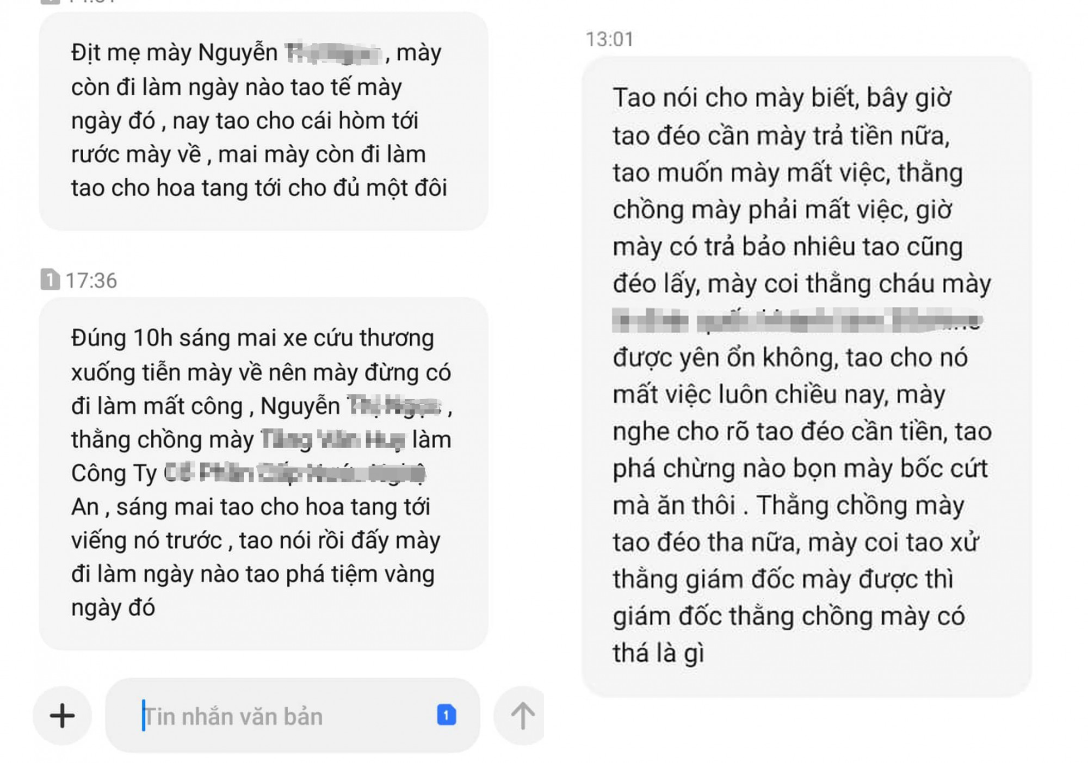Click the blurred name after 'Nguyễn' in the top message
Image resolution: width=1088 pixels, height=763 pixels.
(333, 53)
